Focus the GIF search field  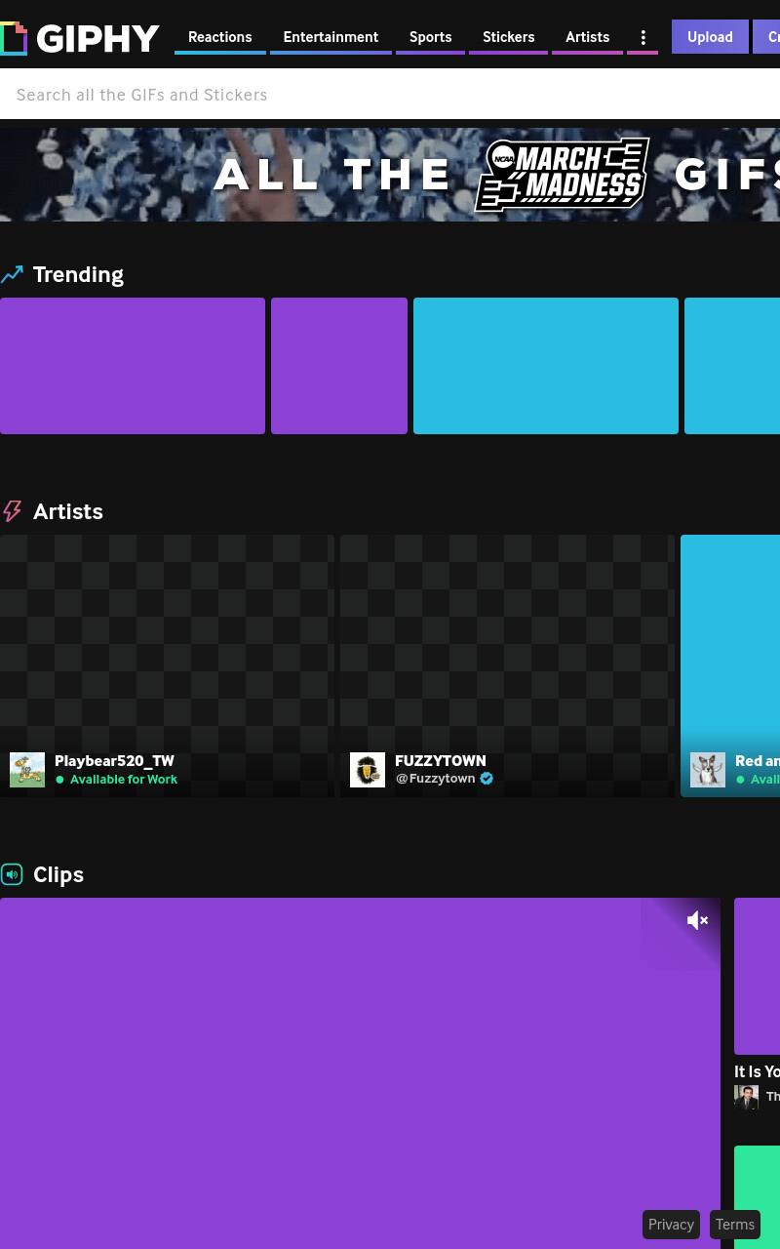coord(390,95)
